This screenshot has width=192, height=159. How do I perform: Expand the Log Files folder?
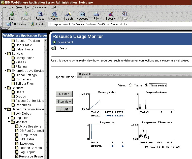pos(9,118)
